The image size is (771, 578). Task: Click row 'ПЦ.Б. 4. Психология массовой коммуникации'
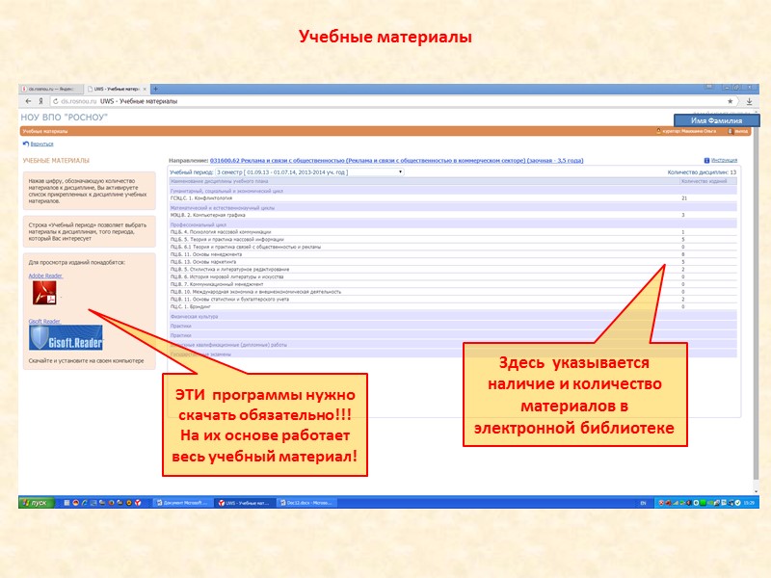[452, 232]
